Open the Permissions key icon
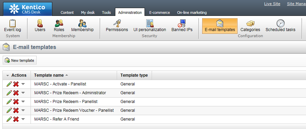 tap(117, 24)
